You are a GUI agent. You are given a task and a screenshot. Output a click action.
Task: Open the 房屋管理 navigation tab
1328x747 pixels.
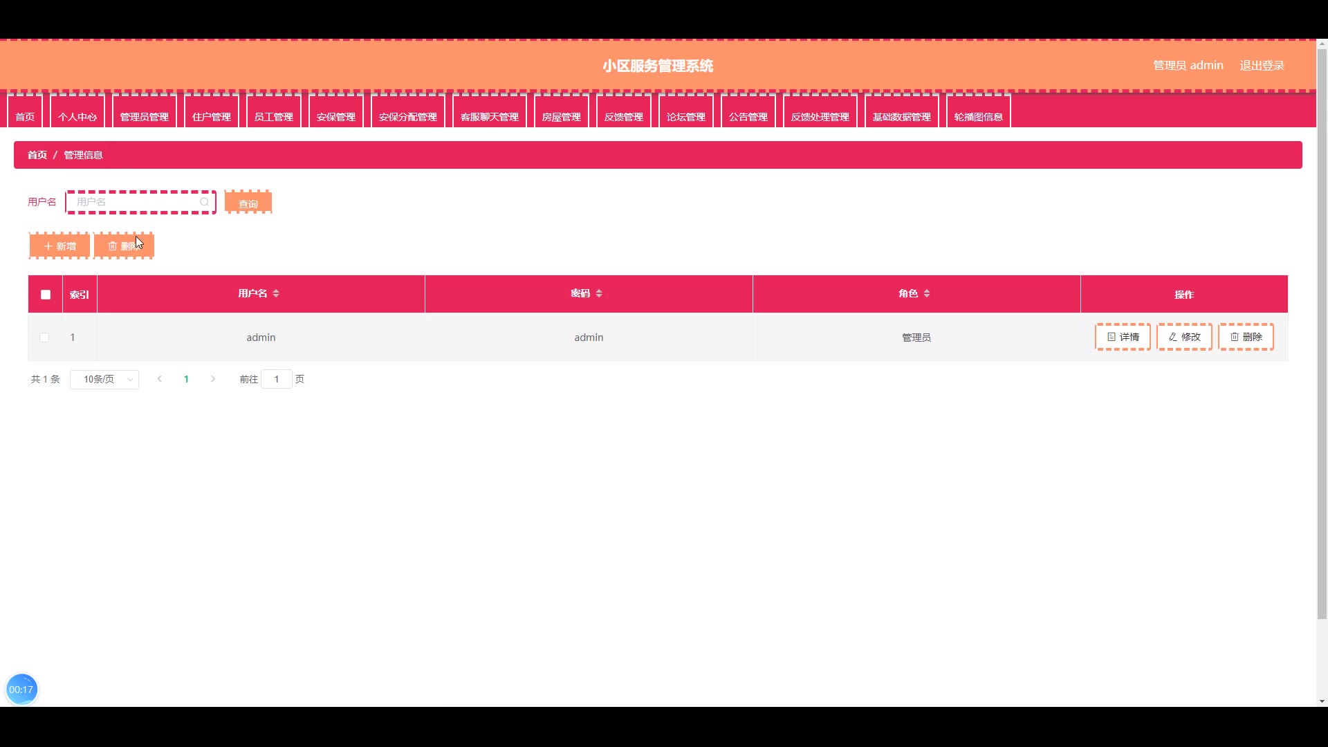562,112
